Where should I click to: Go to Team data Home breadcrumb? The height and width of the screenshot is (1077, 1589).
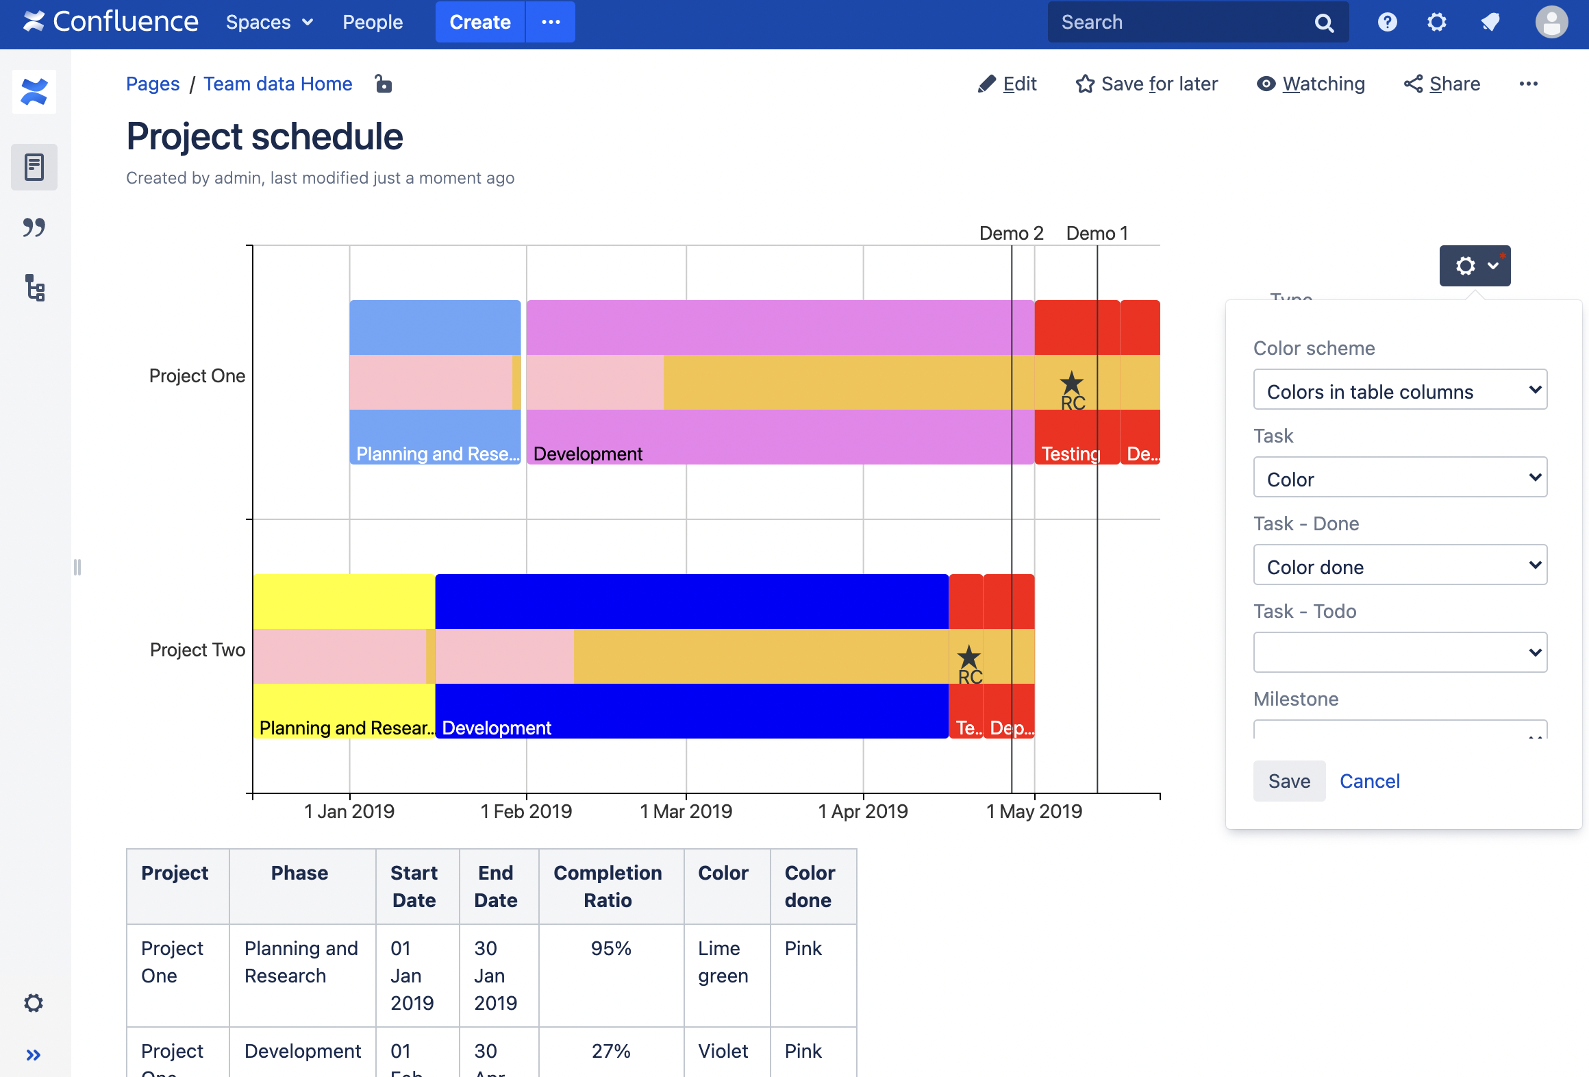pos(277,84)
